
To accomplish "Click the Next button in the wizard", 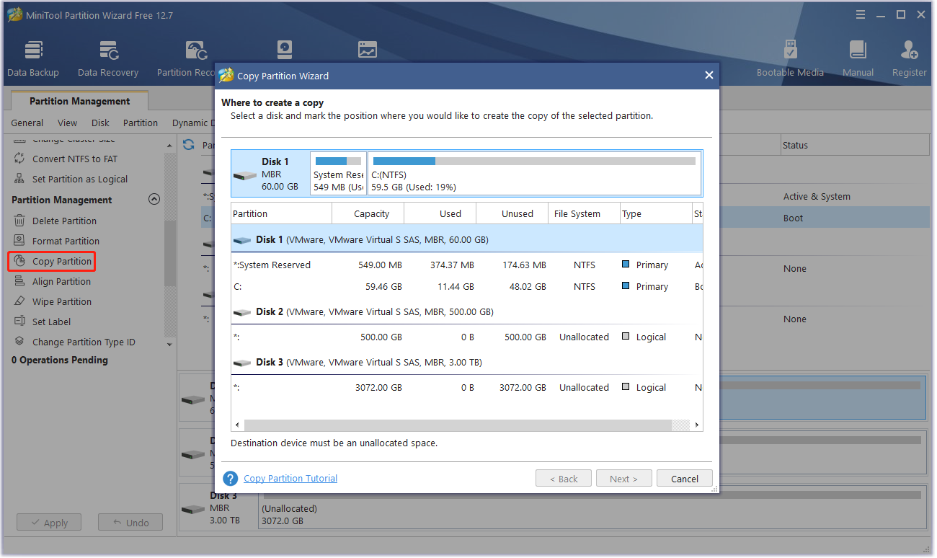I will tap(624, 479).
